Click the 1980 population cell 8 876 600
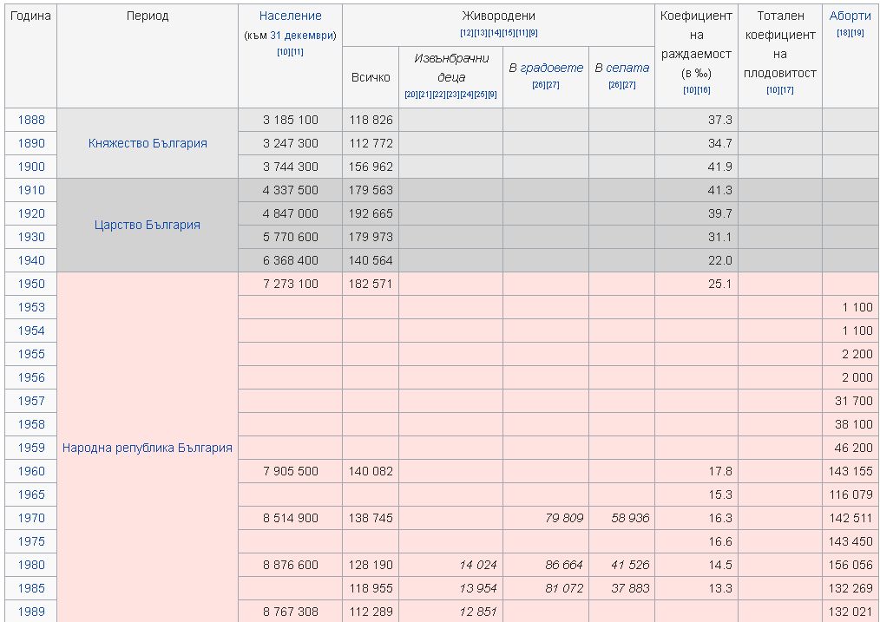The width and height of the screenshot is (880, 622). click(290, 565)
